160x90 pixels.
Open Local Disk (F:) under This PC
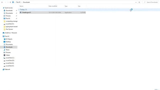10,66
